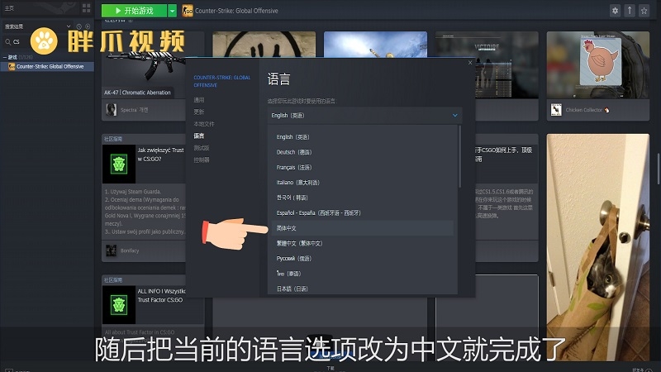Screen dimensions: 661x372
Task: Open 更新 tab in properties dialog
Action: 199,112
